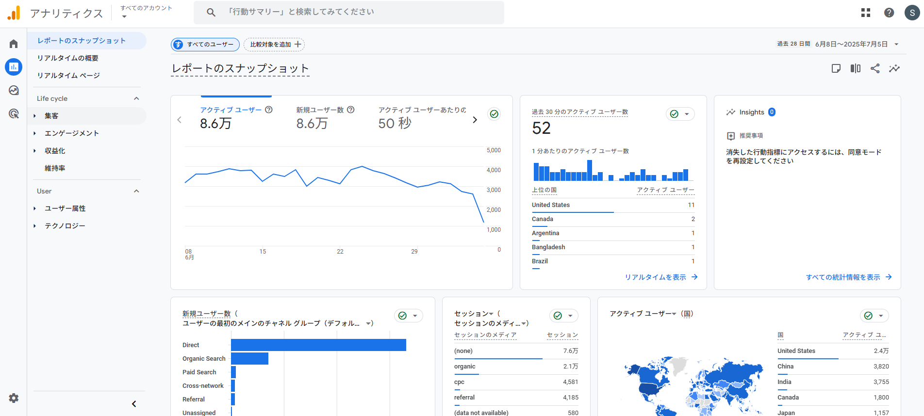The image size is (924, 416).
Task: Open data quality dropdown on 新規ユーザー数 card
Action: click(409, 316)
